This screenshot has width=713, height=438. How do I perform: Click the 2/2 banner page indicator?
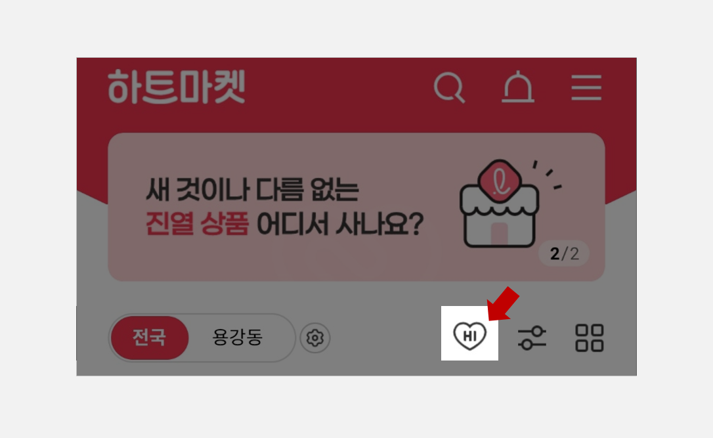(564, 253)
